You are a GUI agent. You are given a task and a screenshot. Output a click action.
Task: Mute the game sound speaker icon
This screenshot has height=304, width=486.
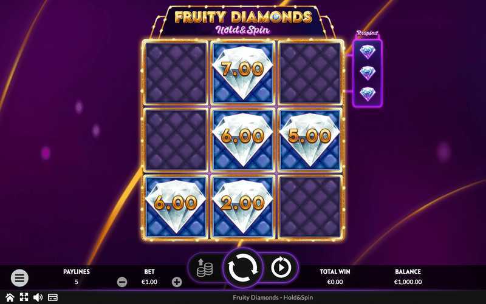pos(38,297)
